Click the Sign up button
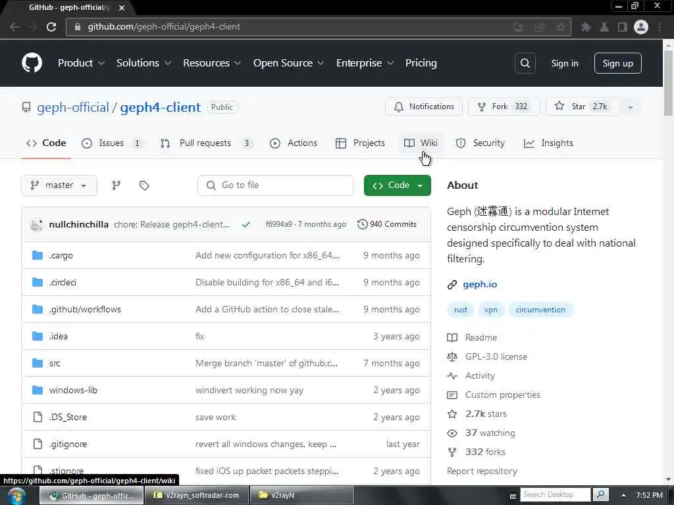The image size is (674, 505). point(617,63)
